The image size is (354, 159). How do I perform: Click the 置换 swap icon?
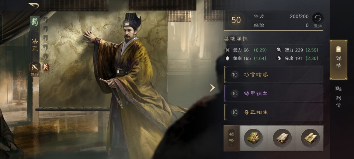point(317,18)
